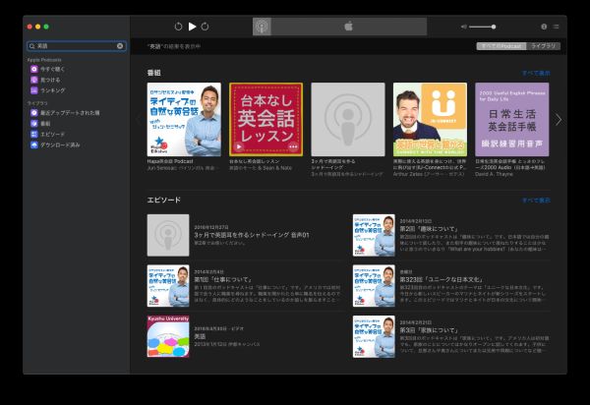590x405 pixels.
Task: Open 今すぐ聴く in the sidebar
Action: (x=53, y=69)
